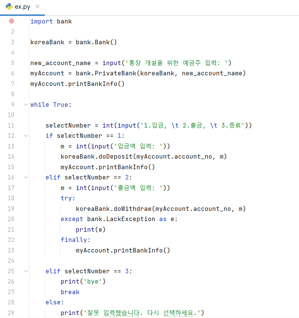
Task: Collapse the elif selectNumber == 3 block
Action: pos(26,271)
